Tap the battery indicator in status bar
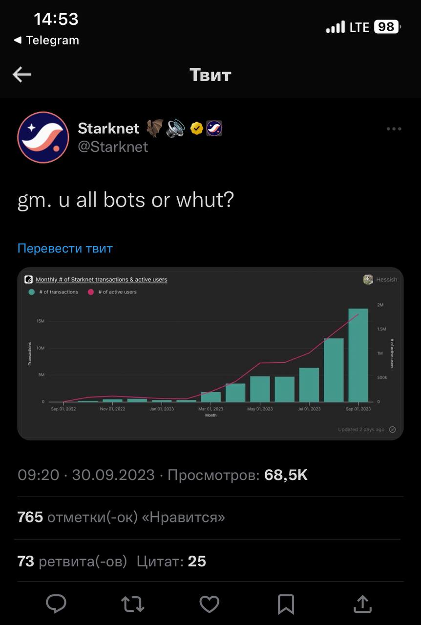Screen dimensions: 421x625 tap(387, 27)
